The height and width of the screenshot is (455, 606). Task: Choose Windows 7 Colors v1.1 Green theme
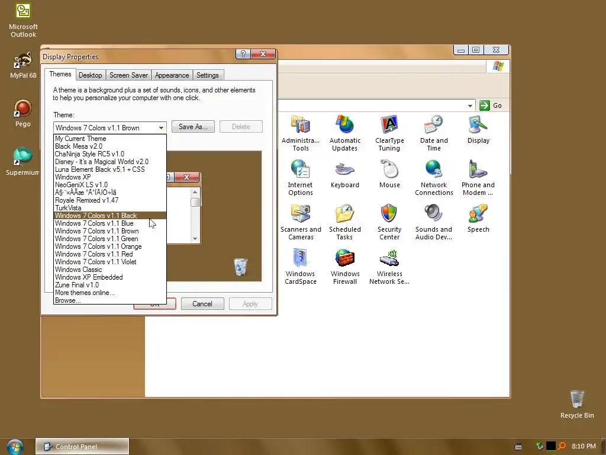pos(109,239)
